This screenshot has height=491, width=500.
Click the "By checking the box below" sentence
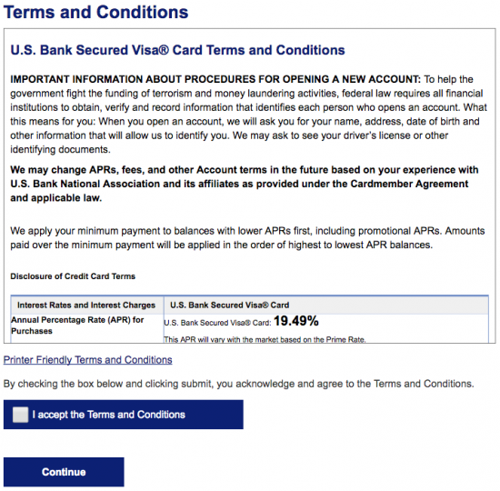click(x=238, y=384)
